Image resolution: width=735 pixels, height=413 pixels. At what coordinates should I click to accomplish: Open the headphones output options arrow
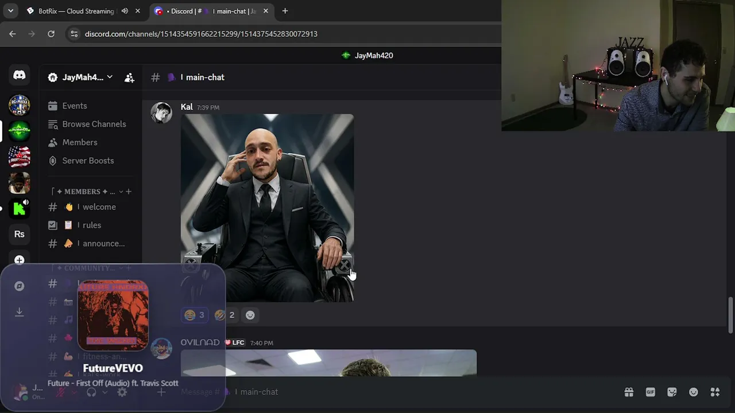(x=105, y=392)
